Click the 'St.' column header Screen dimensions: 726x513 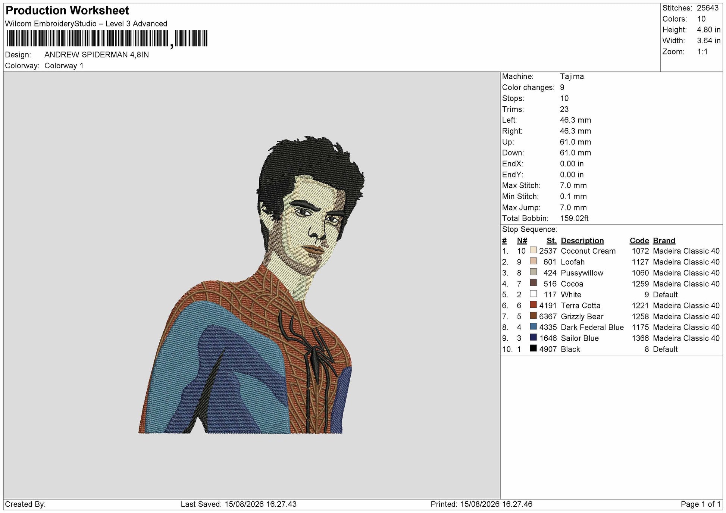click(x=552, y=241)
